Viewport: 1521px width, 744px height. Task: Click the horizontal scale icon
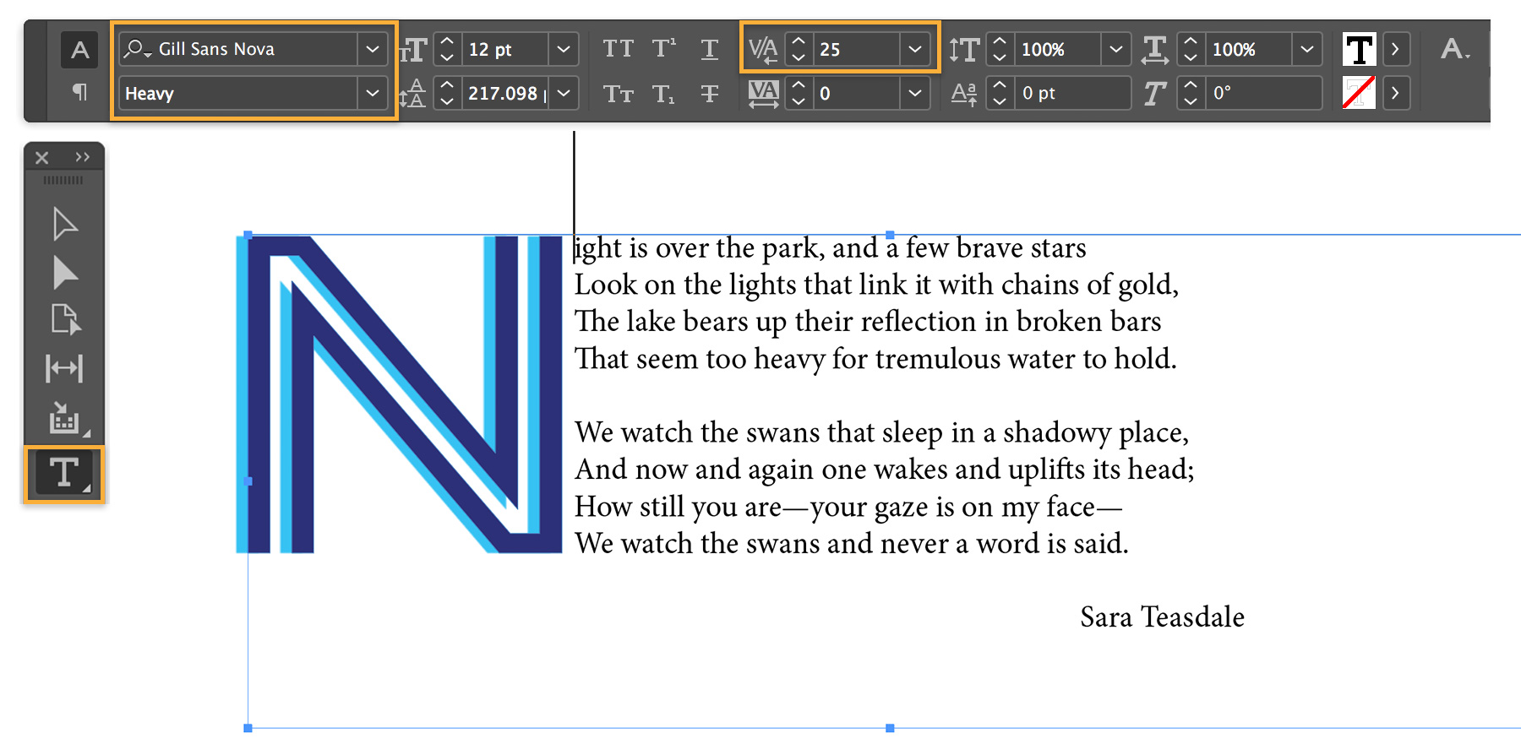(1155, 49)
